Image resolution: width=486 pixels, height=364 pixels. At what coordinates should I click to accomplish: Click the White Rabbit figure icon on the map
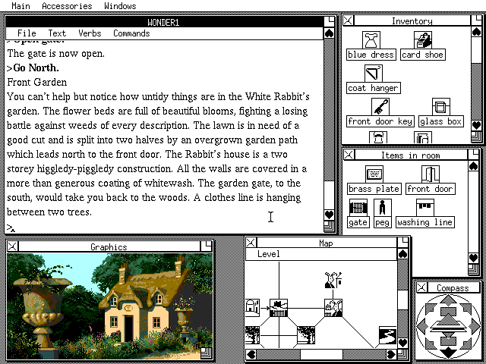(x=333, y=280)
